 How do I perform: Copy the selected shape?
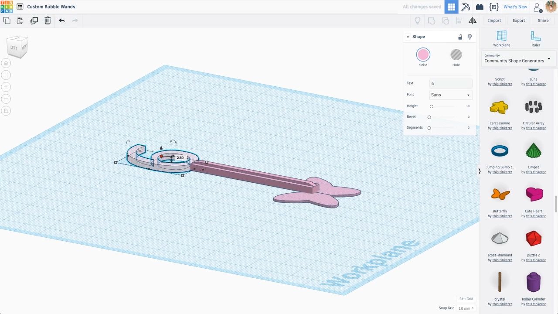[x=7, y=20]
